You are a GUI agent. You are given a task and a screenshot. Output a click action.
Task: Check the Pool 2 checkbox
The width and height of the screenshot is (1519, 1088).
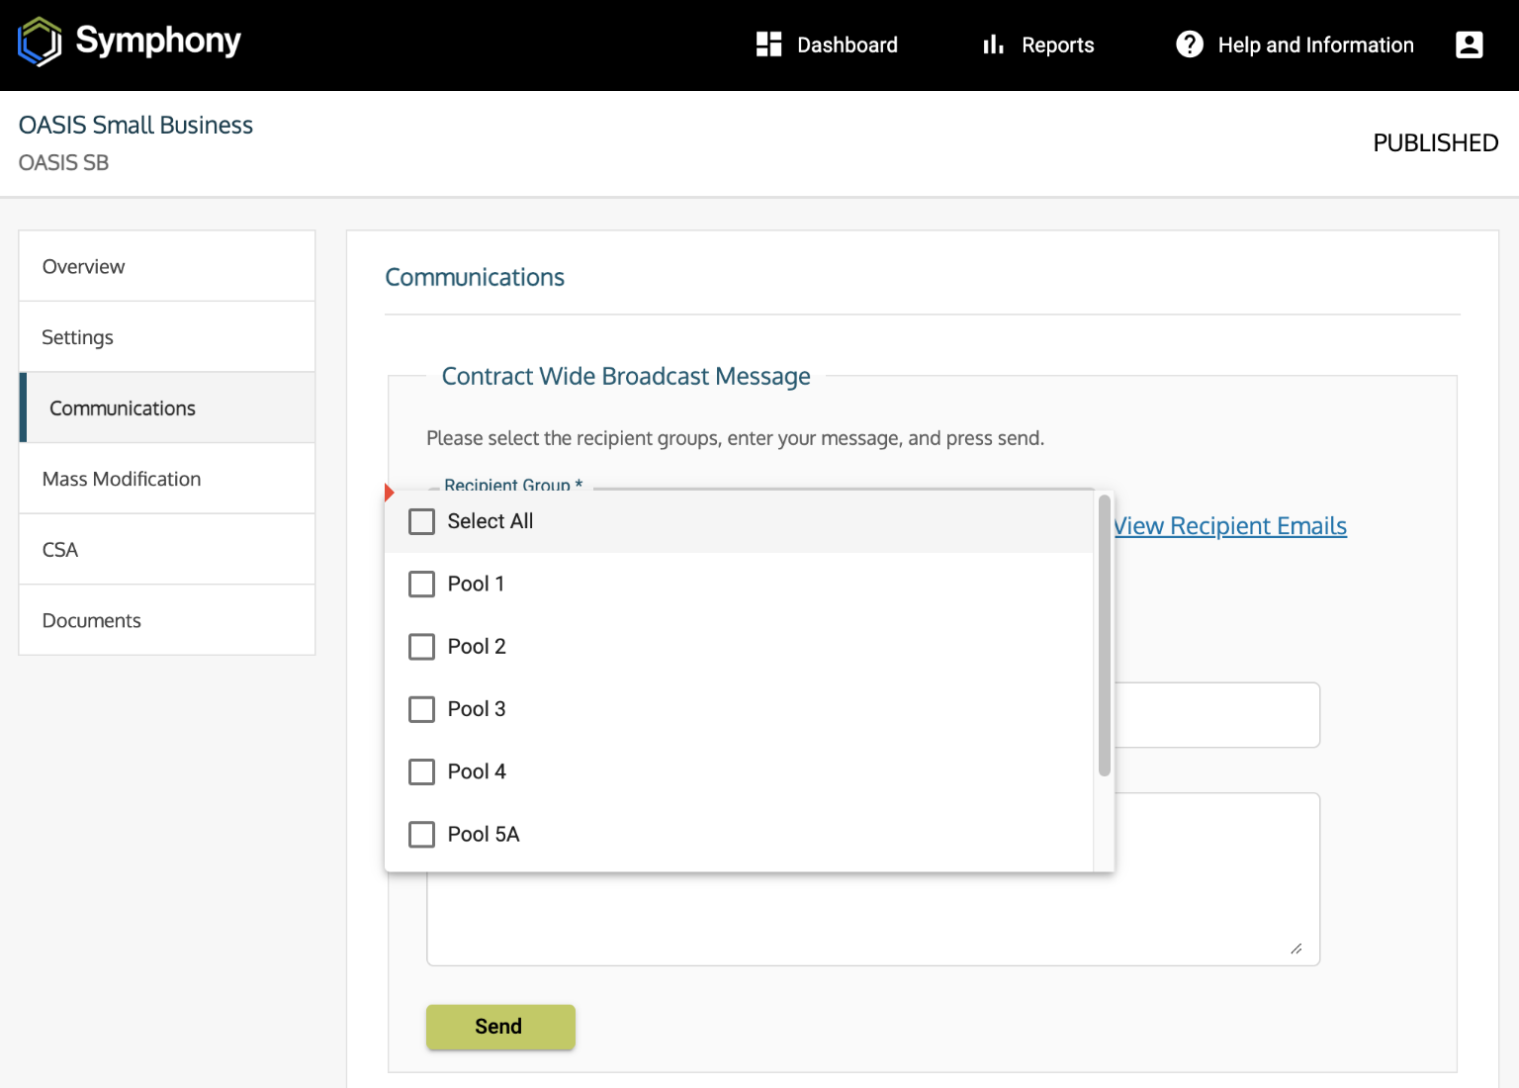(x=422, y=647)
